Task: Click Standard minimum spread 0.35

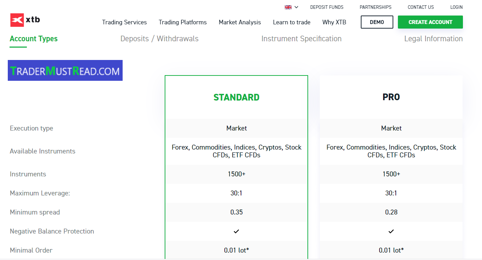Action: click(x=236, y=212)
